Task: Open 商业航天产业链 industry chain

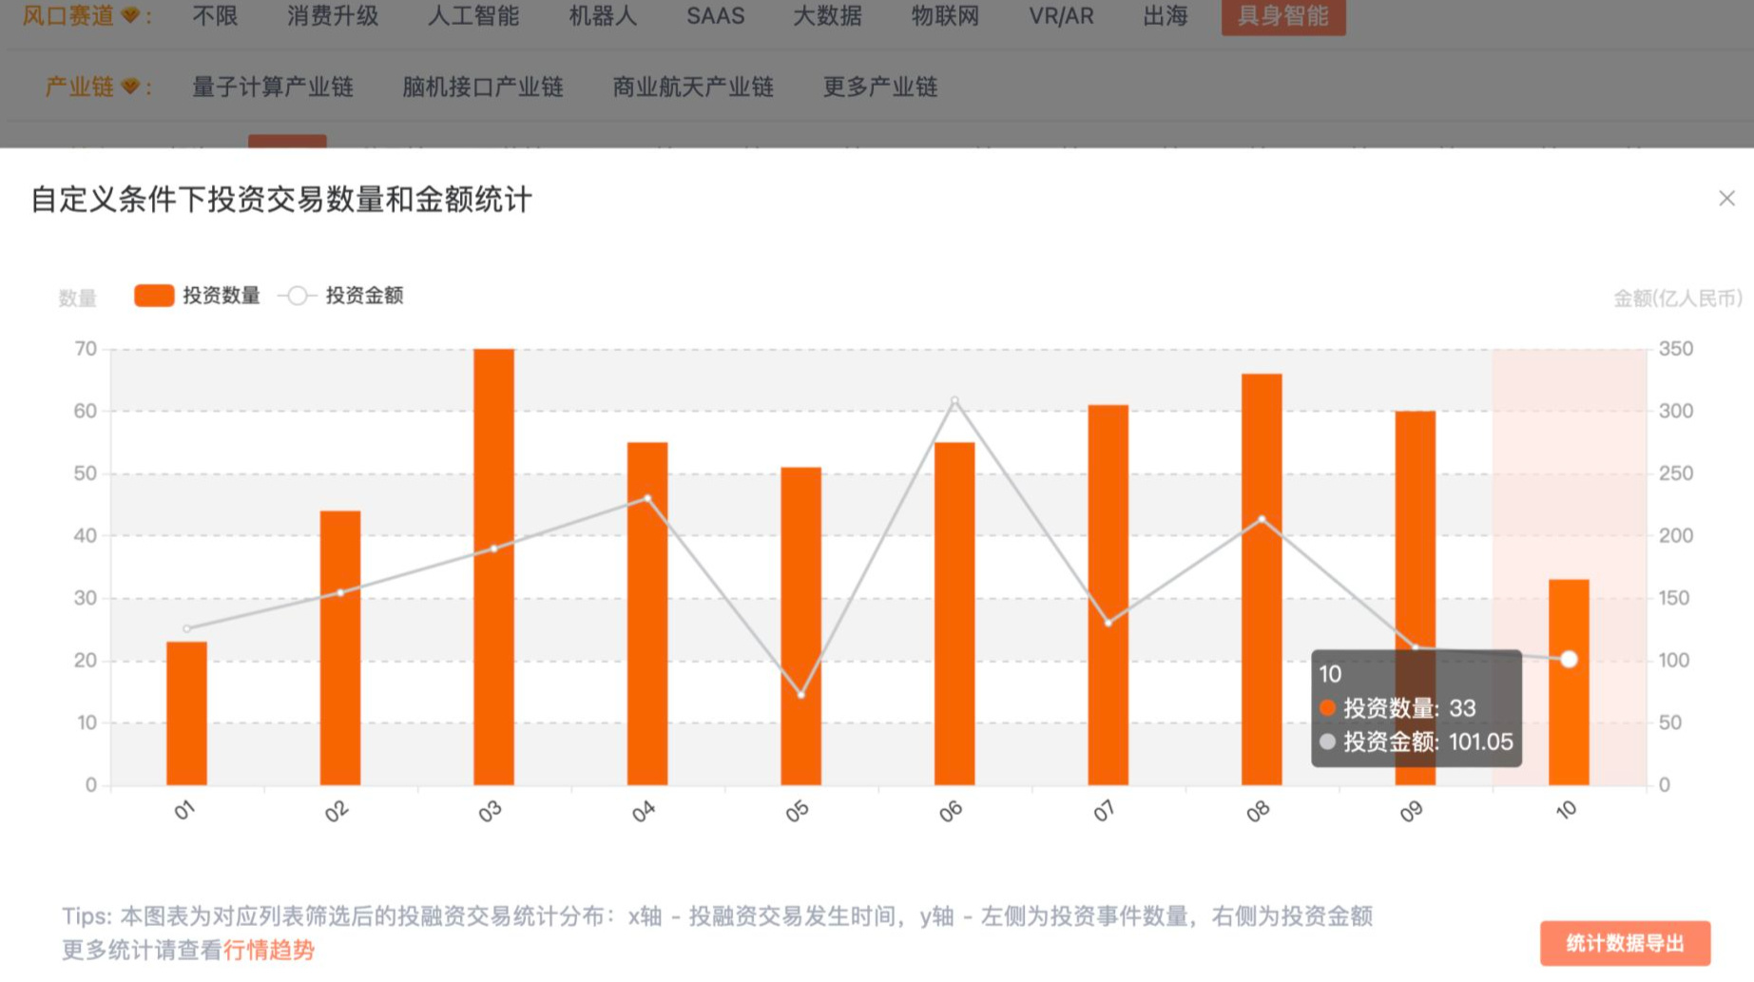Action: (x=693, y=87)
